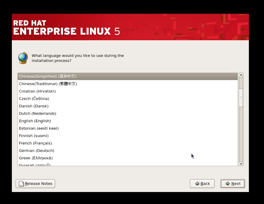Pick French (Français) language
The image size is (264, 204).
tap(128, 143)
